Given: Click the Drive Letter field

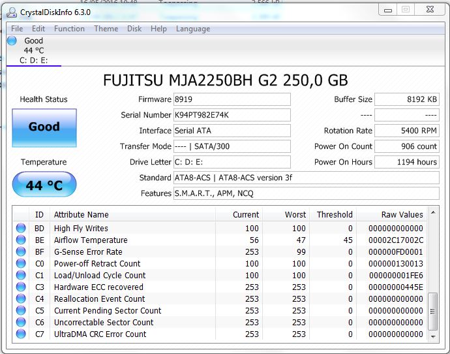Looking at the screenshot, I should coord(232,162).
